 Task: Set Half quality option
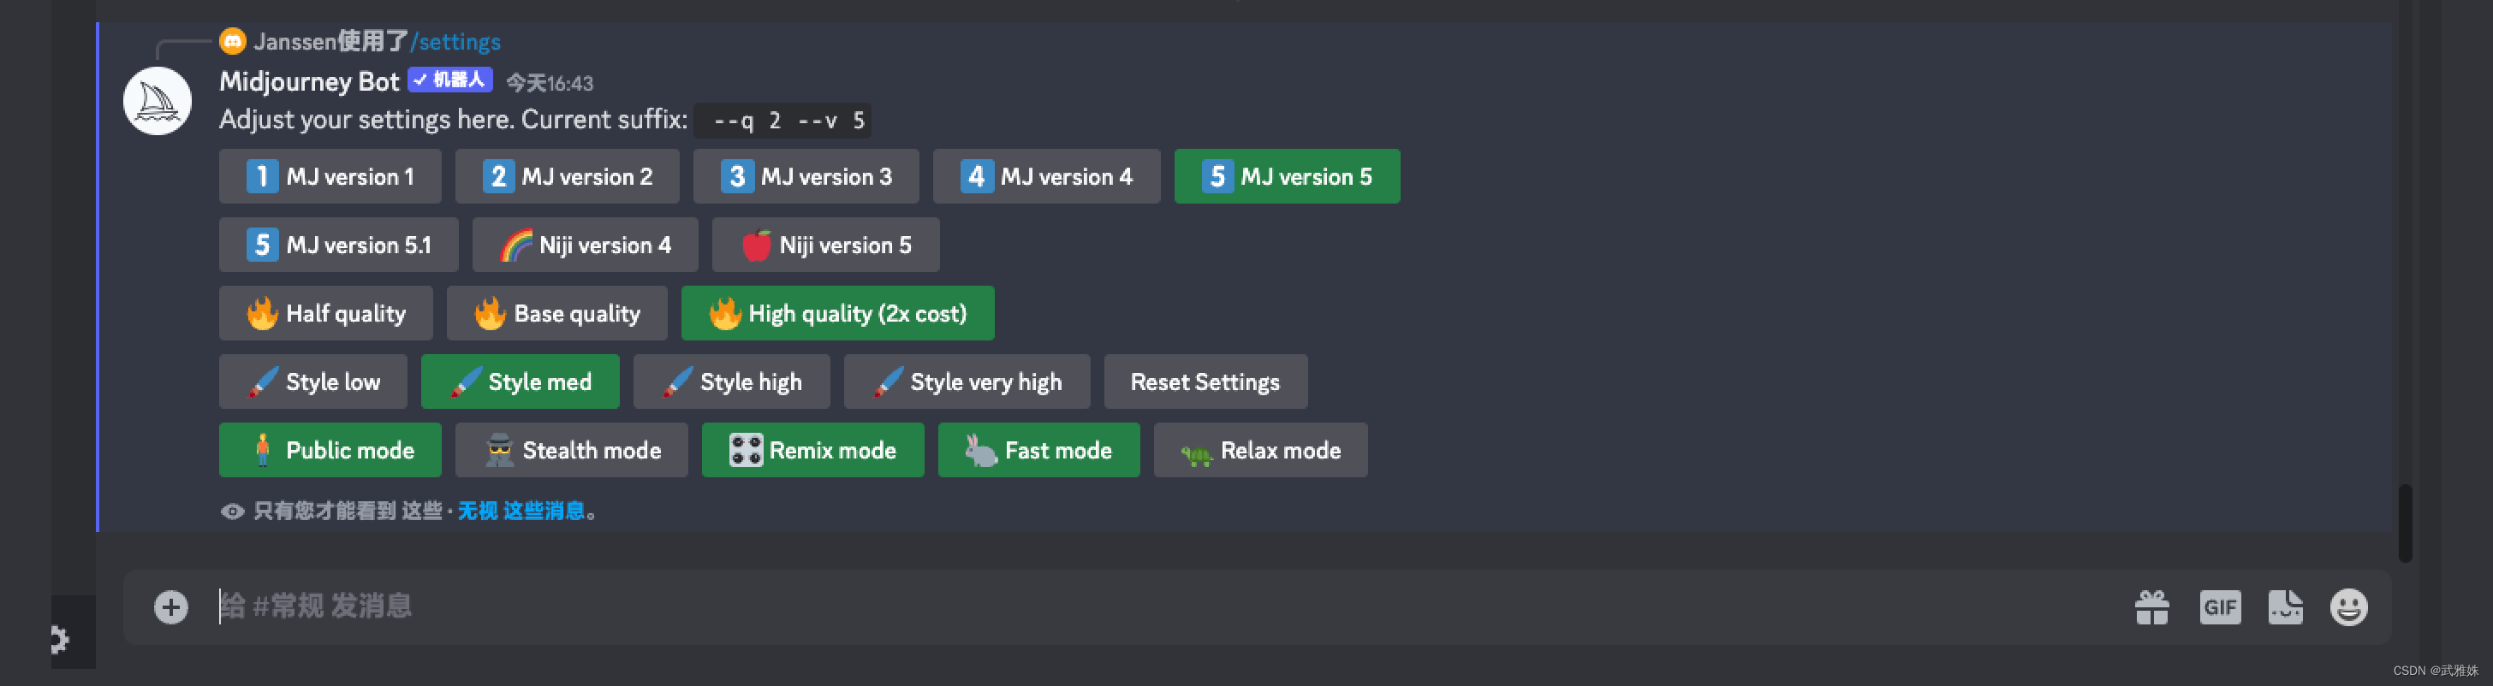(x=326, y=313)
